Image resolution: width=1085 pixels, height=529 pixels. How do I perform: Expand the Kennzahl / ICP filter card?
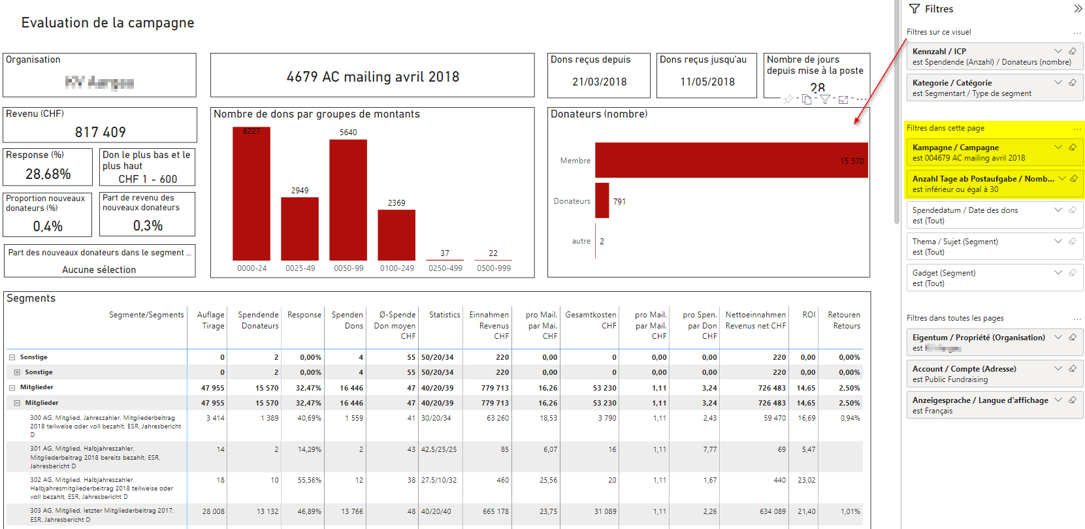coord(1058,51)
